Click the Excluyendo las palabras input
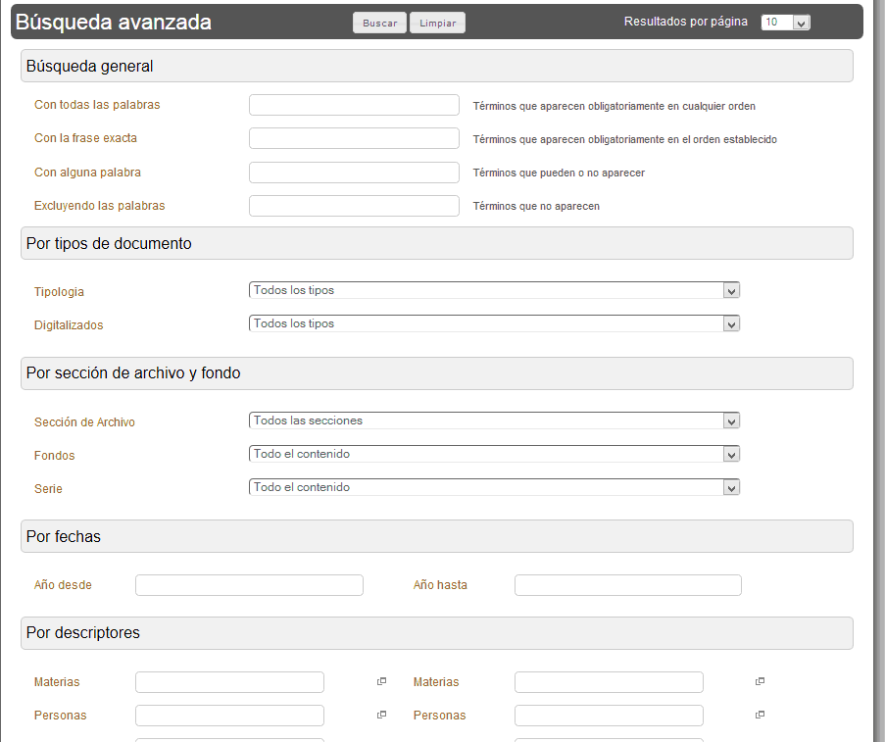The height and width of the screenshot is (742, 885). [354, 206]
